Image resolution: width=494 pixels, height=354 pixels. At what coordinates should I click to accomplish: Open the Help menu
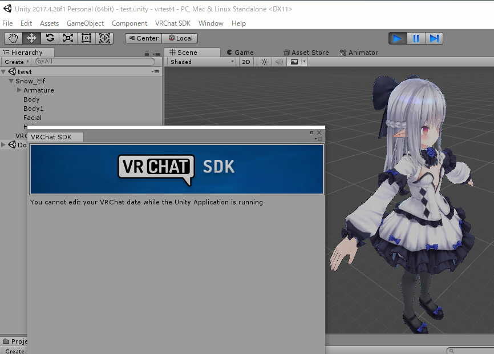pos(238,23)
